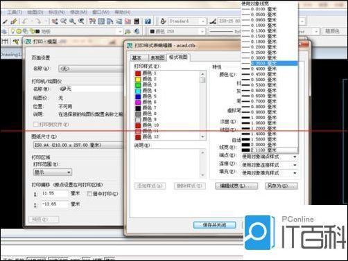Open the Sheet Set Manager icon

119,21
